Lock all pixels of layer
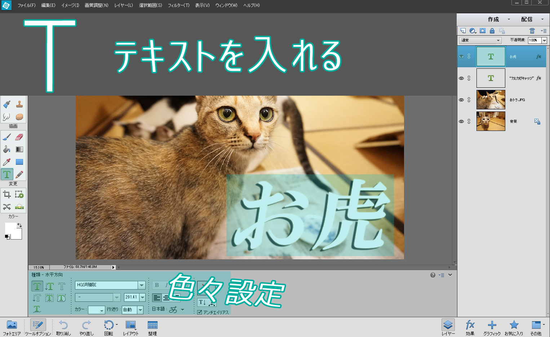 coord(492,31)
